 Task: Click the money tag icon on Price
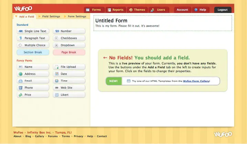pyautogui.click(x=21, y=95)
